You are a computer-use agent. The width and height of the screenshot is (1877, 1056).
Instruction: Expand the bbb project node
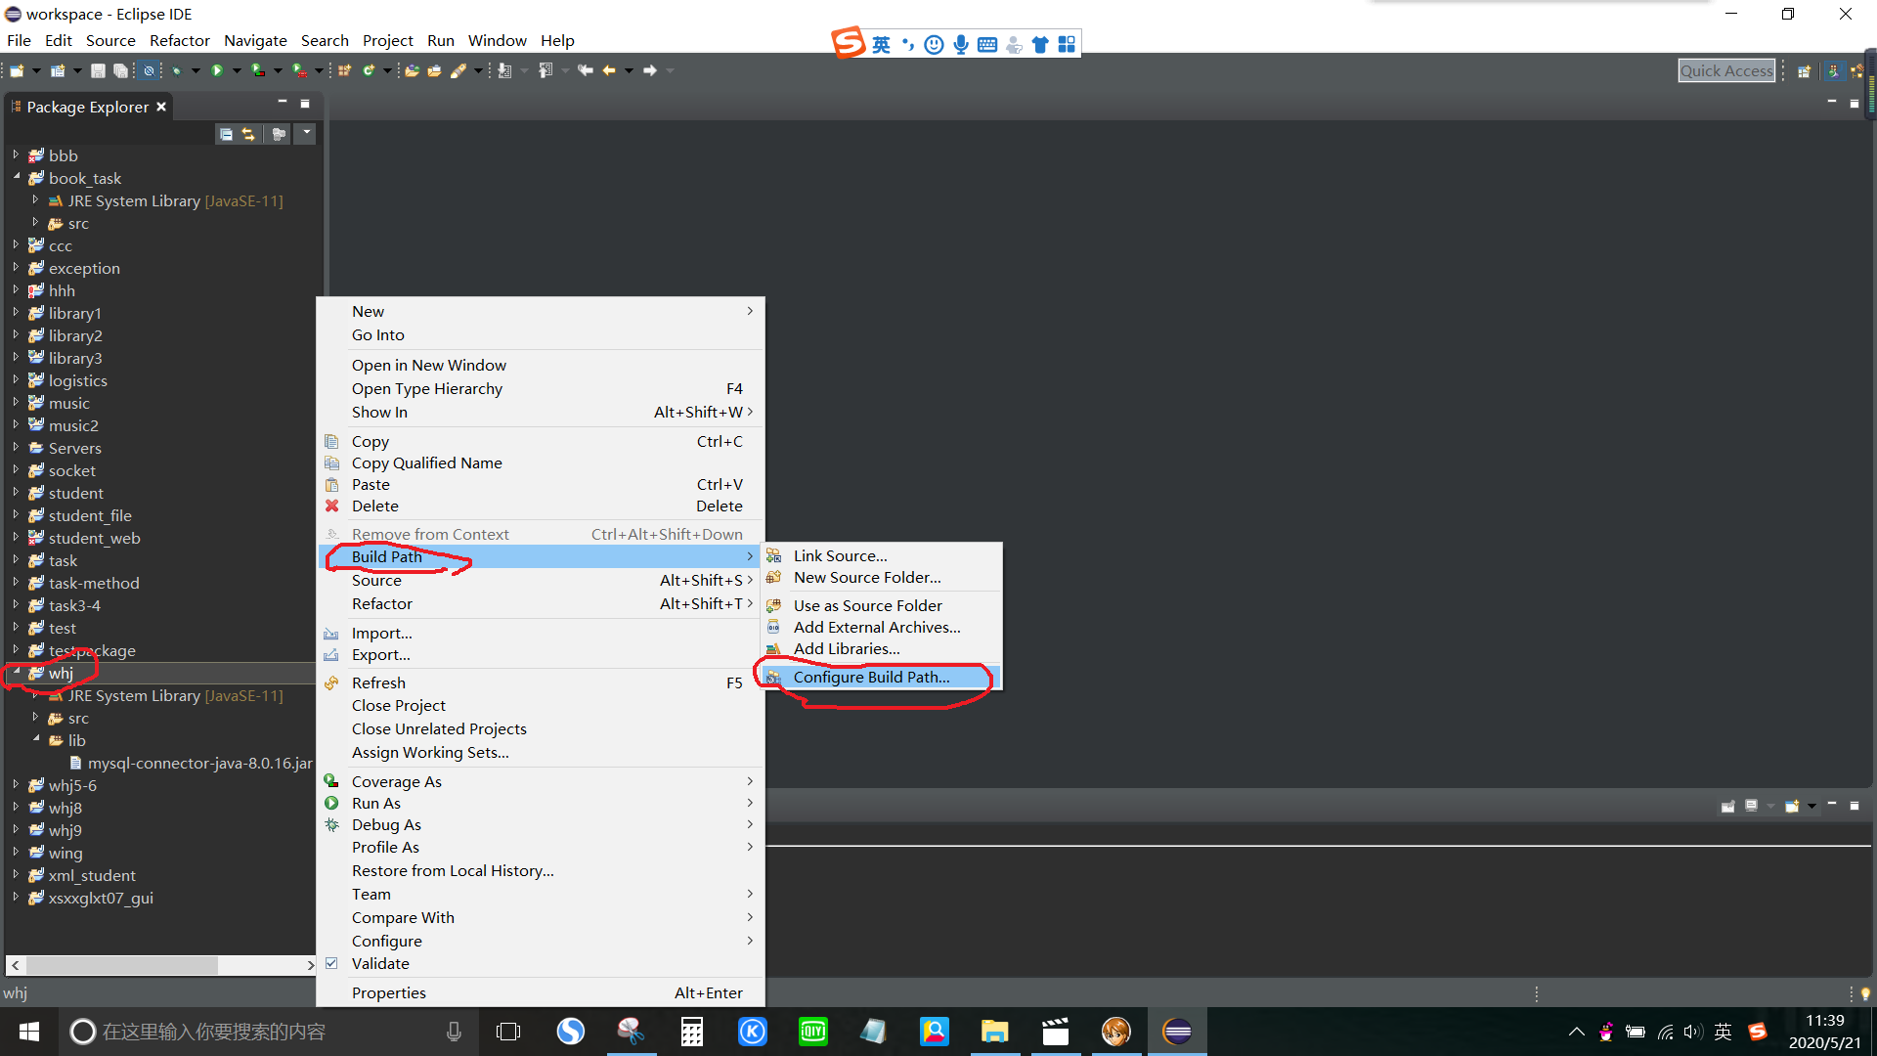15,154
